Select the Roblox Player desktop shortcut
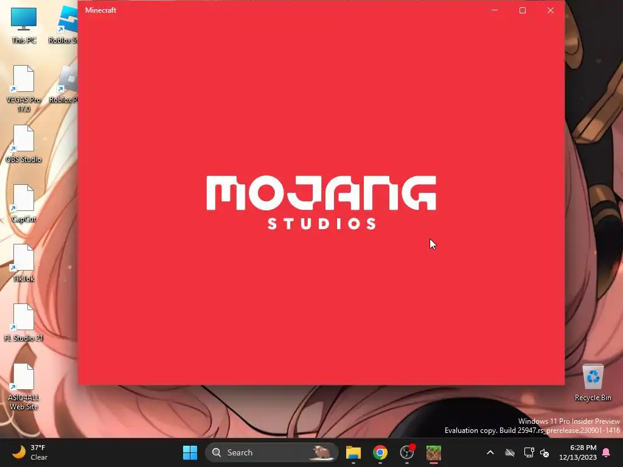This screenshot has height=467, width=623. tap(63, 84)
